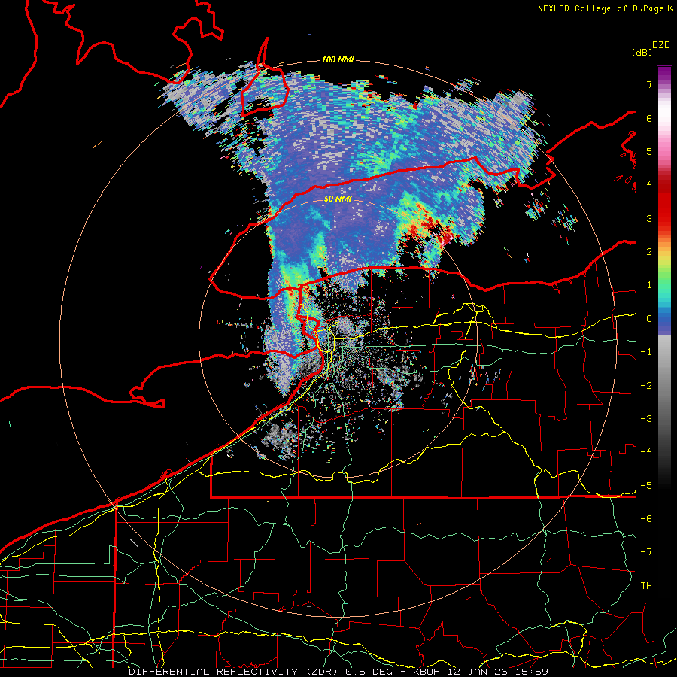The height and width of the screenshot is (677, 677).
Task: Click the 2 value on color scale
Action: click(x=649, y=252)
